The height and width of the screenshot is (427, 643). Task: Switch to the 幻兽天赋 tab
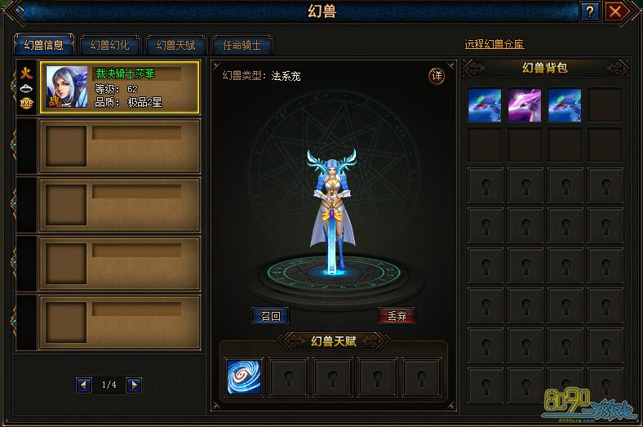tap(176, 45)
